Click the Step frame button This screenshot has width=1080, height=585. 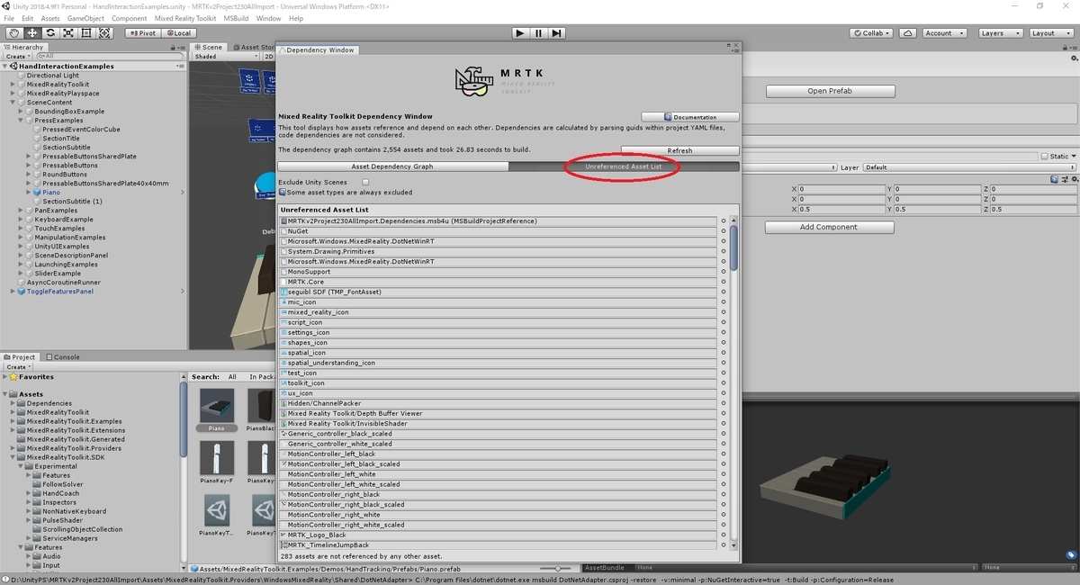point(557,32)
